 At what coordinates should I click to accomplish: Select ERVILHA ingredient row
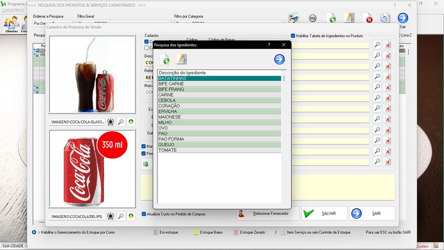pyautogui.click(x=219, y=112)
